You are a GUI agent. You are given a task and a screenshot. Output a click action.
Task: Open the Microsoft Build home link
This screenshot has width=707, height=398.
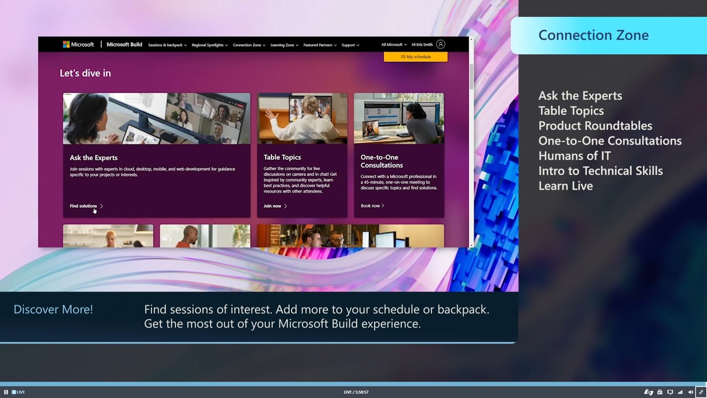tap(124, 44)
